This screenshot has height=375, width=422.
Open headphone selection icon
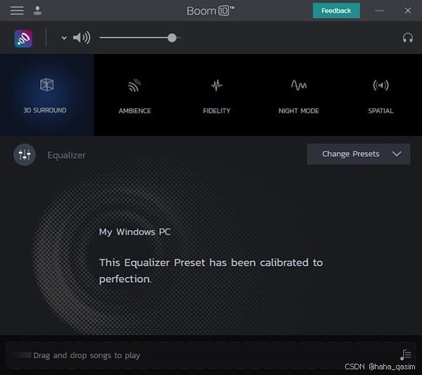click(408, 38)
